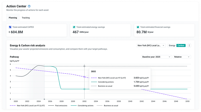
Task: Click New York Local Law 97 legend entry
Action: (27, 105)
